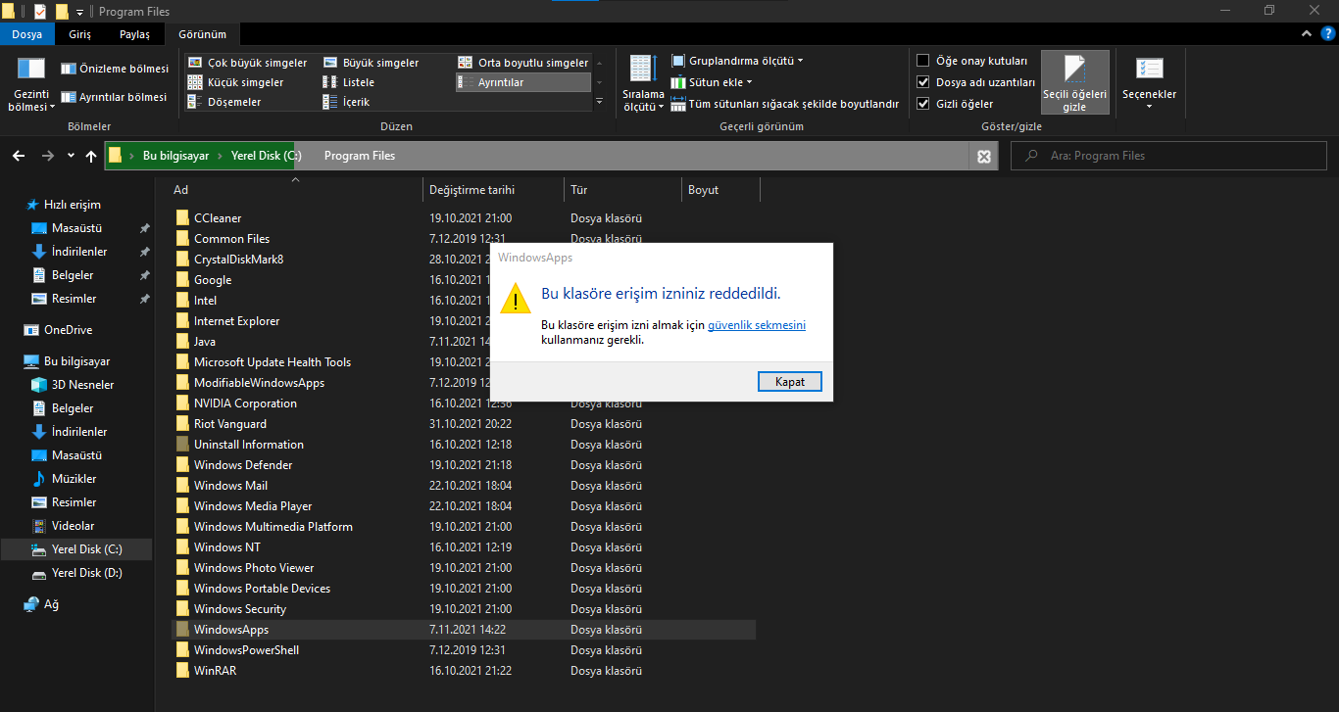The width and height of the screenshot is (1339, 712).
Task: Sort by Boyut column header
Action: (x=720, y=190)
